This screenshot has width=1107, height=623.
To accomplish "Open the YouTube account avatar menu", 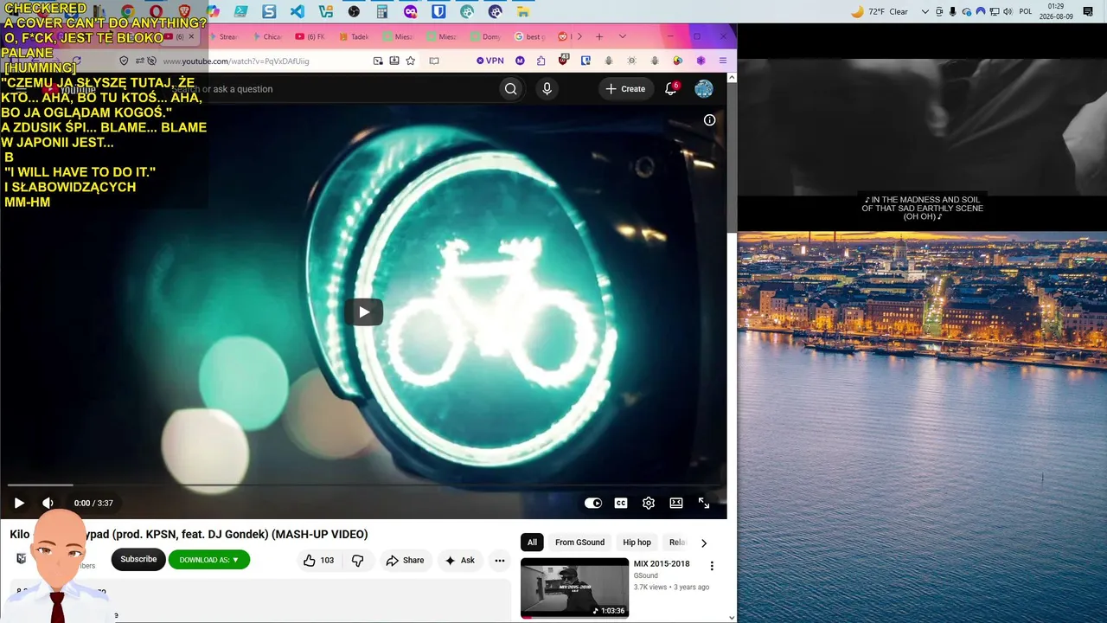I will 704,89.
